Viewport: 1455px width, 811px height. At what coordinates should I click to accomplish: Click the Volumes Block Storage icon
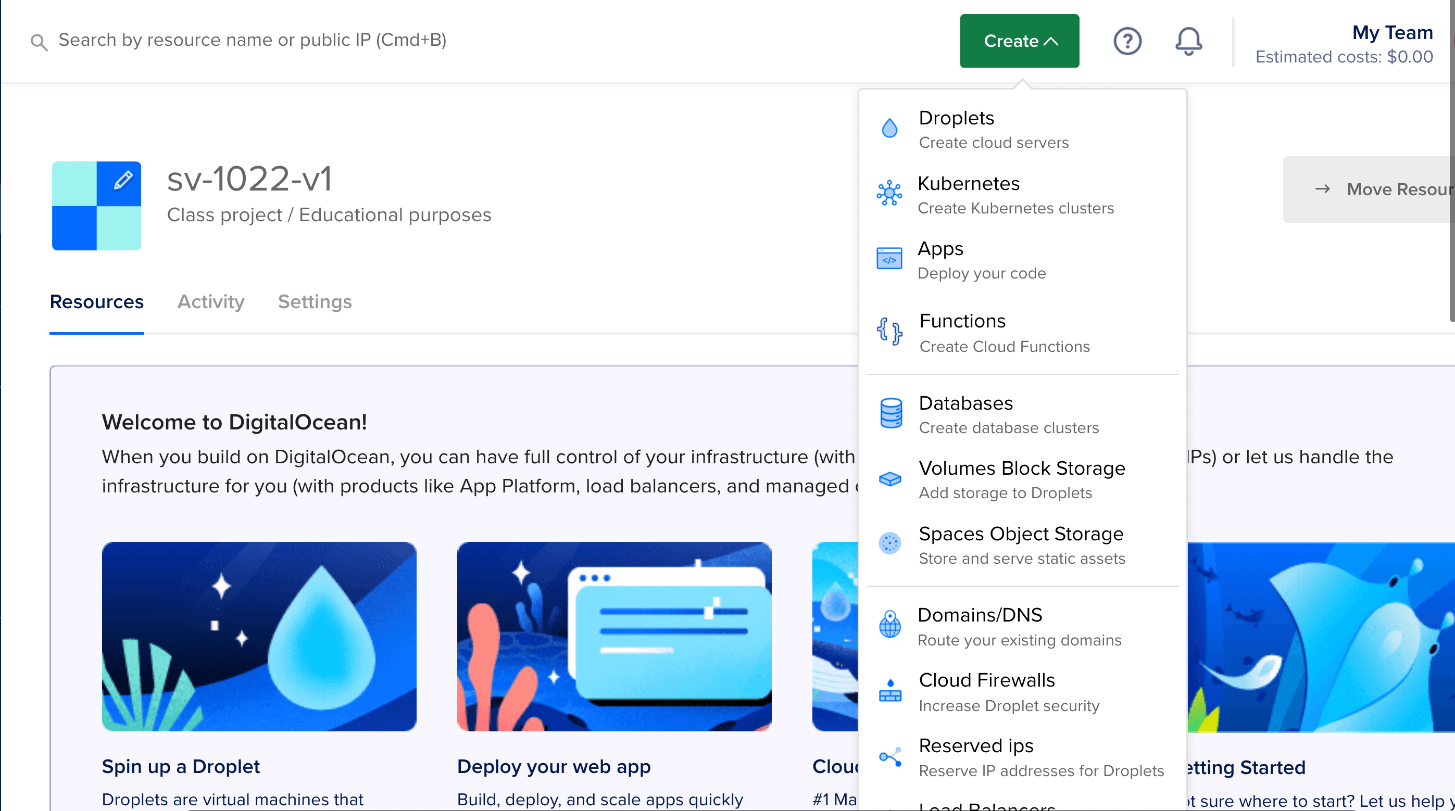point(889,479)
